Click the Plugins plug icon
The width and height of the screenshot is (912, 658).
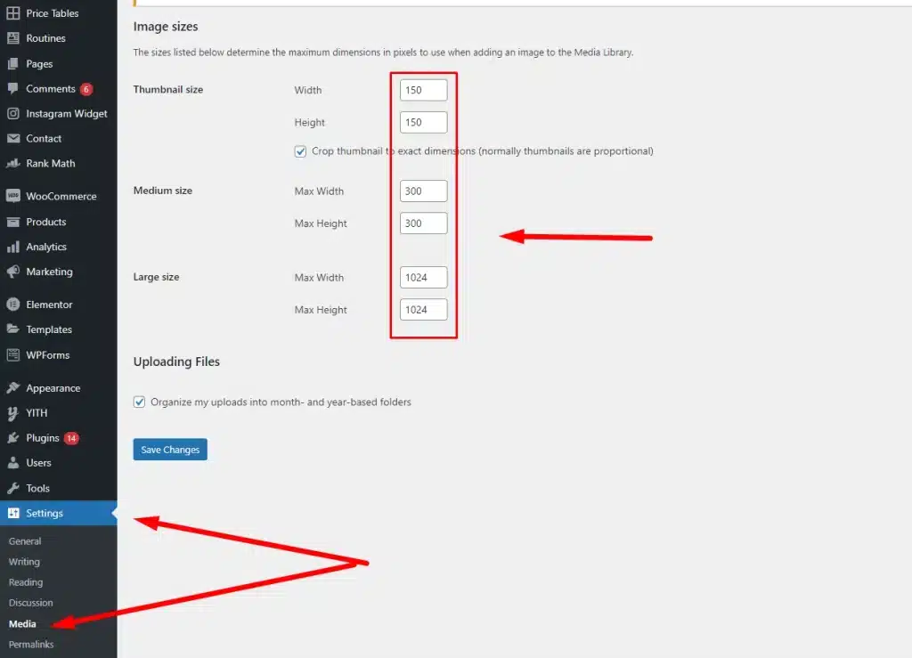[x=12, y=438]
